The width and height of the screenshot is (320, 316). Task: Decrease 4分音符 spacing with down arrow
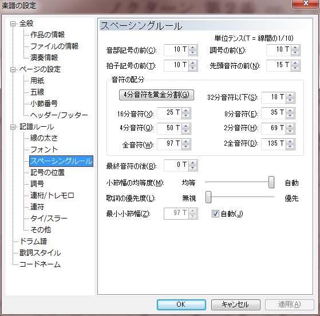tap(185, 131)
